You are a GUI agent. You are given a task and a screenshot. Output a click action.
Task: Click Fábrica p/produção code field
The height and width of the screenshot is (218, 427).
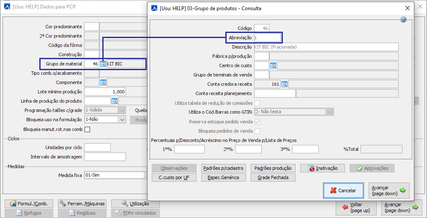click(262, 56)
